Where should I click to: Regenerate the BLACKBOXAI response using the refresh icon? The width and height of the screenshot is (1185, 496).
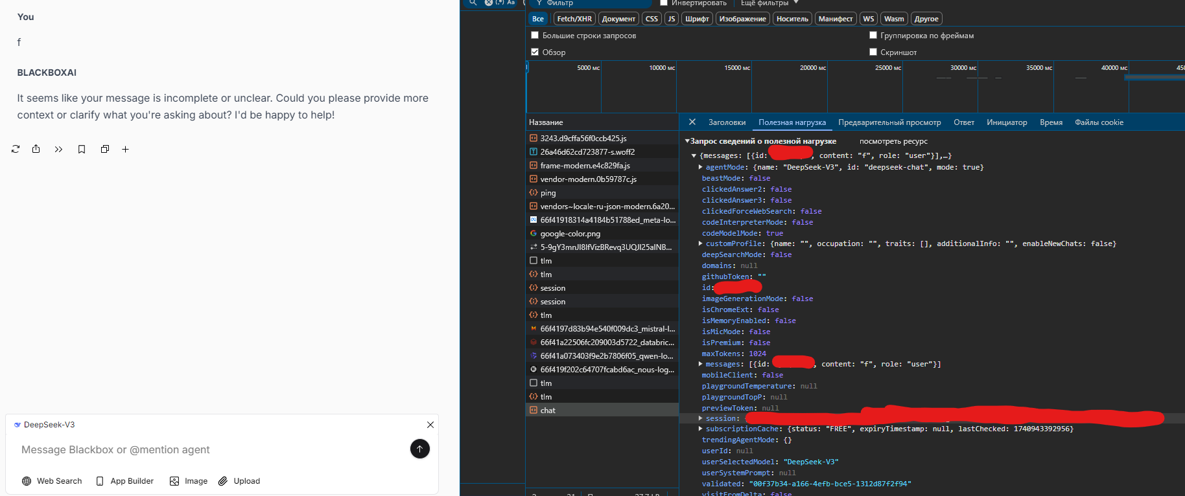[x=16, y=149]
